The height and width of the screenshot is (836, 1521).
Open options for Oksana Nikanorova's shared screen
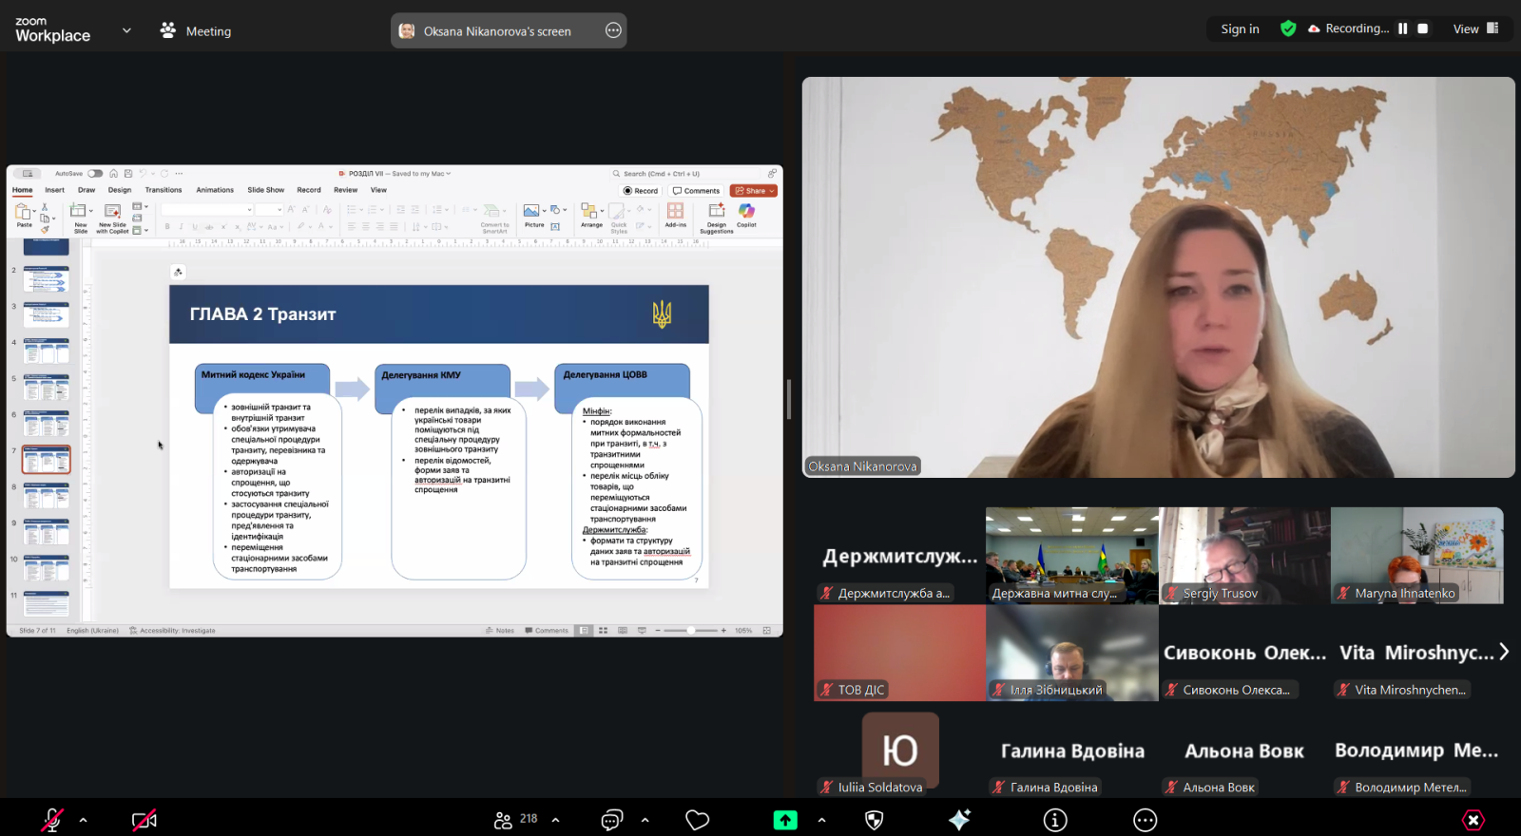coord(613,30)
